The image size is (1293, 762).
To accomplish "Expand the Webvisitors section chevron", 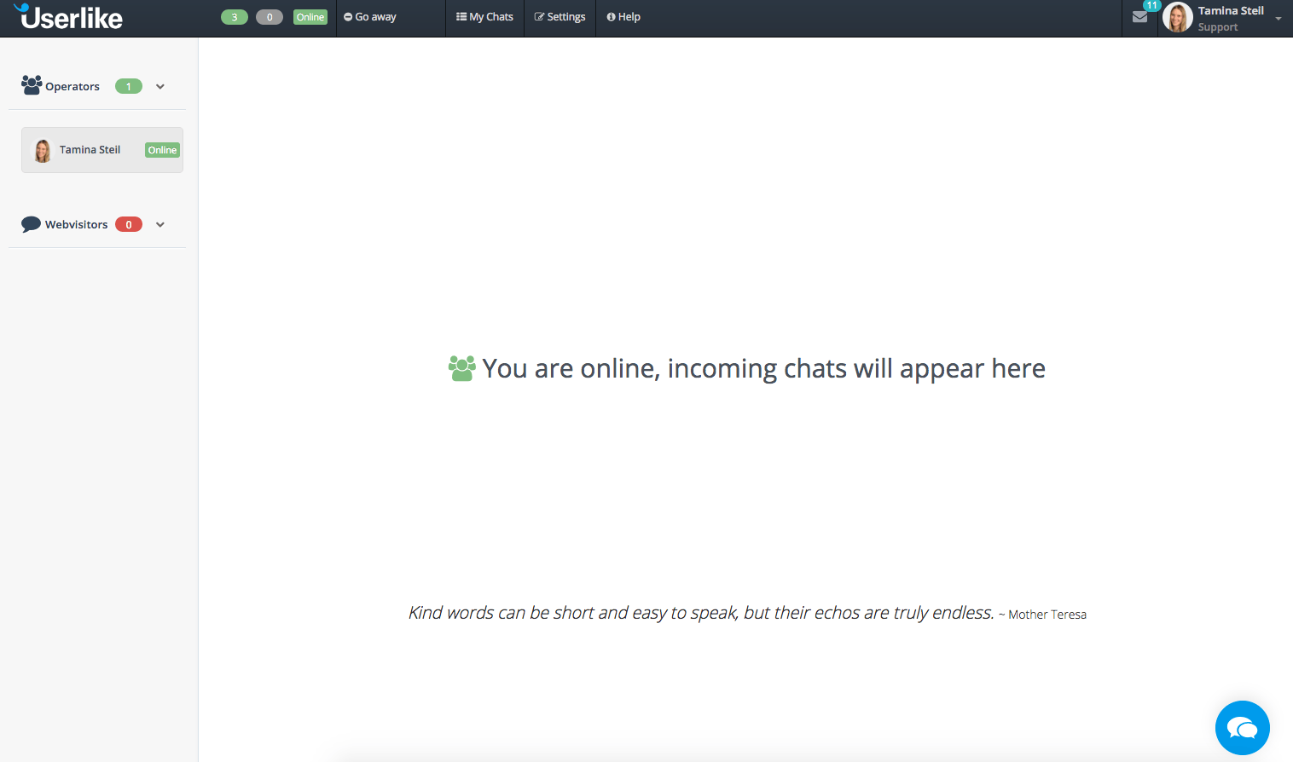I will click(160, 224).
